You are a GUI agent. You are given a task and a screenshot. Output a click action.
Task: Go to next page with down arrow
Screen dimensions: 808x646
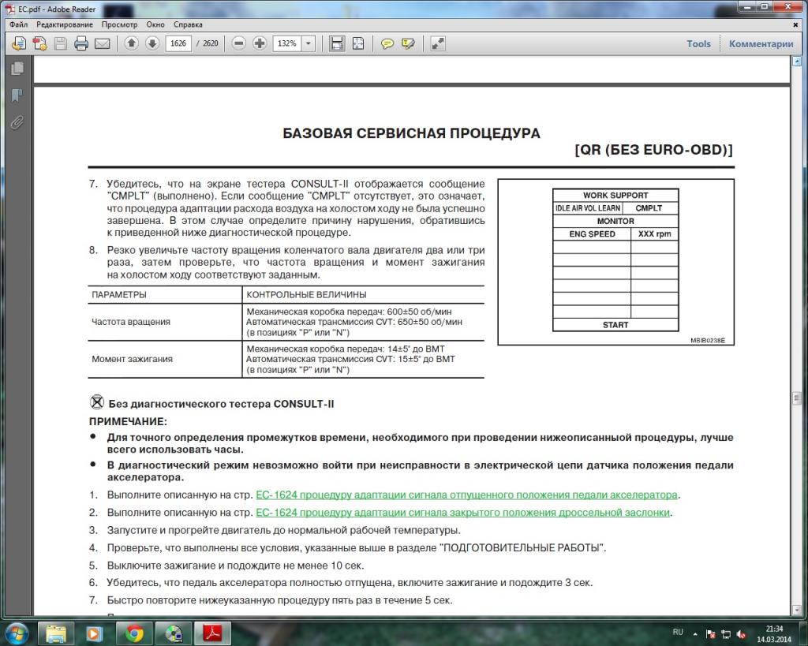(152, 44)
